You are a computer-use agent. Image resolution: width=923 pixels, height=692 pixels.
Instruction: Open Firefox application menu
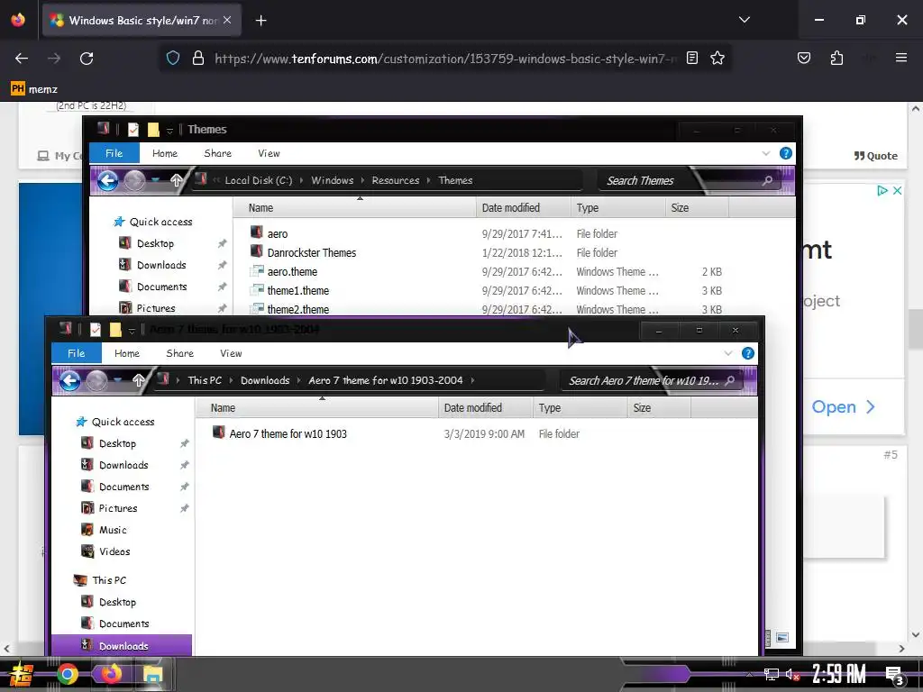click(900, 59)
